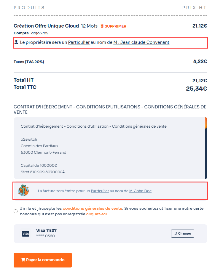The height and width of the screenshot is (274, 220).
Task: Click the person silhouette icon before owner info
Action: 16,42
